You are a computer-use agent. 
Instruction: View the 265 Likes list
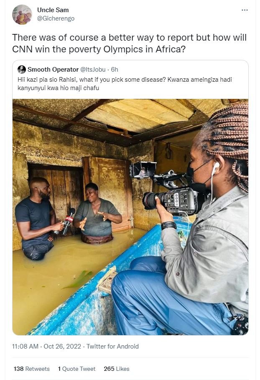(123, 369)
